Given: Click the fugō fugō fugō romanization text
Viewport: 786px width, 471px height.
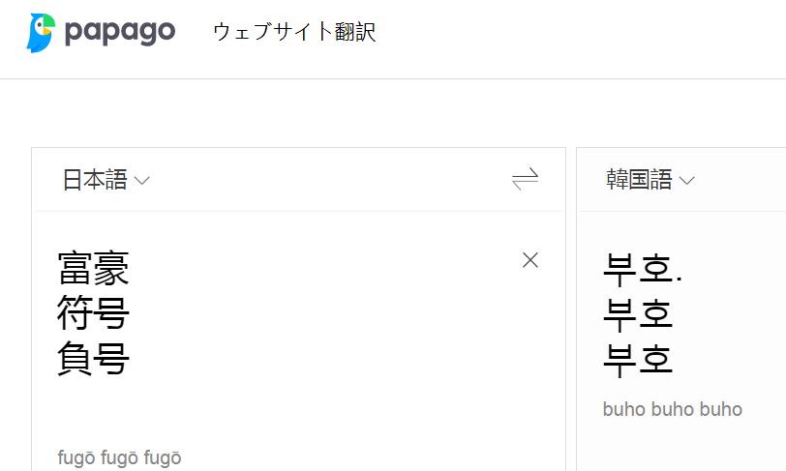Looking at the screenshot, I should tap(119, 457).
